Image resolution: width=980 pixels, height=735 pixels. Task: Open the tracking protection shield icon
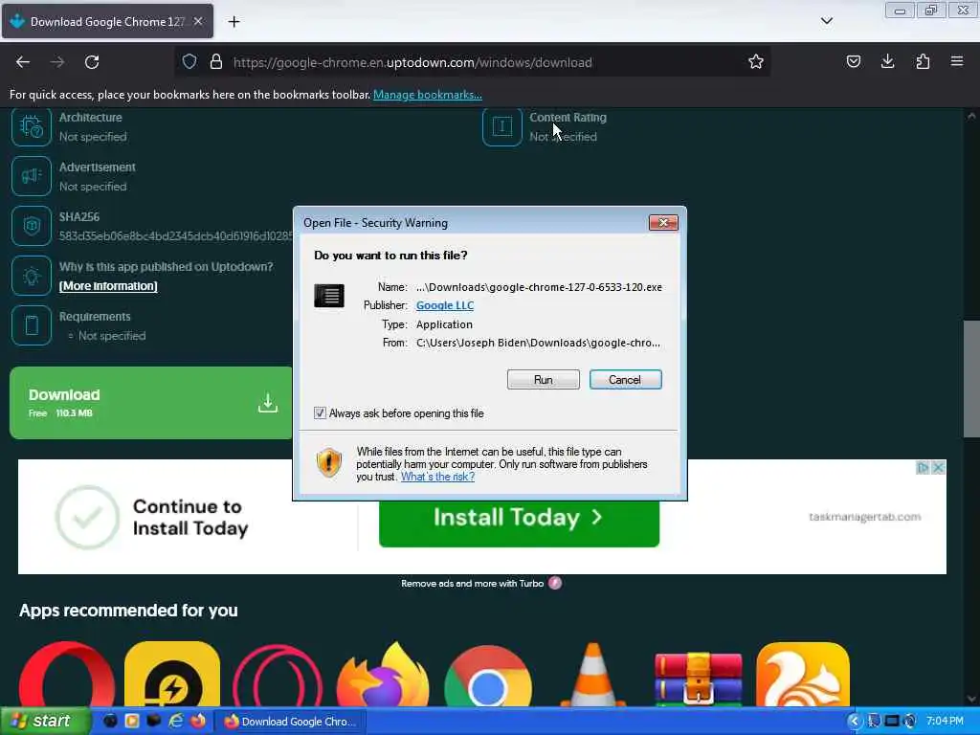[x=189, y=62]
